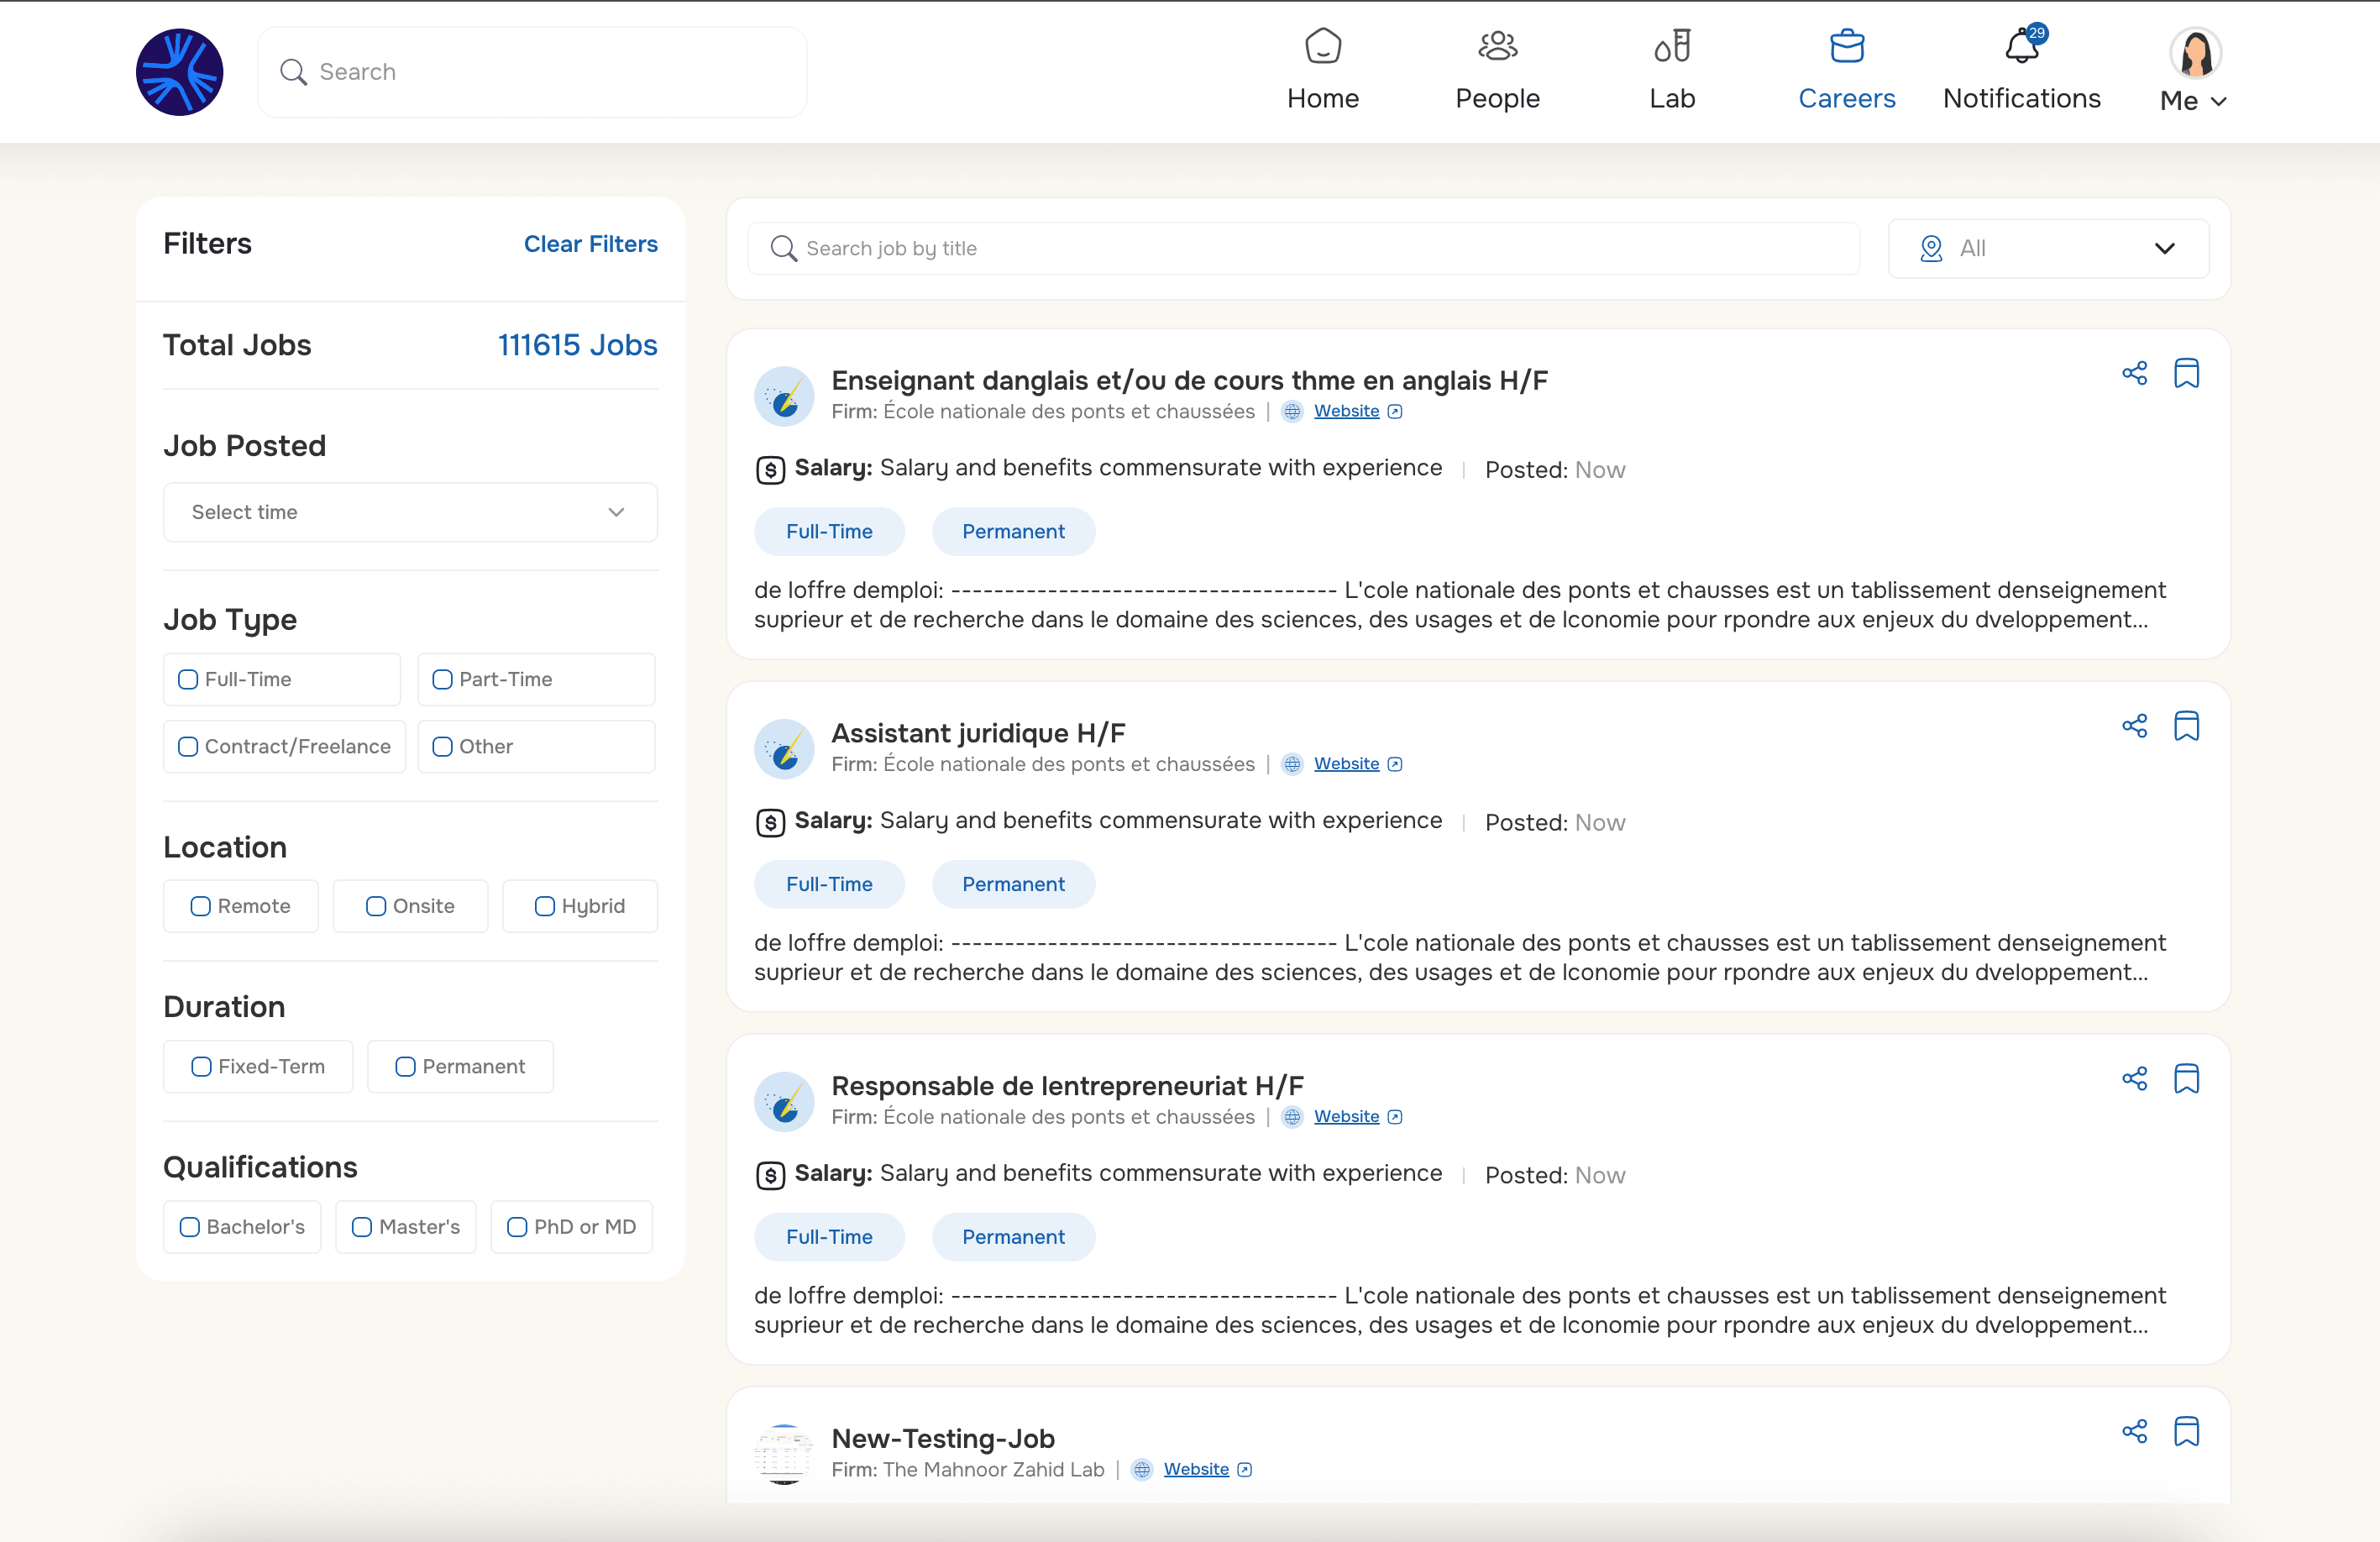The width and height of the screenshot is (2380, 1542).
Task: Open the People group icon
Action: coord(1497,46)
